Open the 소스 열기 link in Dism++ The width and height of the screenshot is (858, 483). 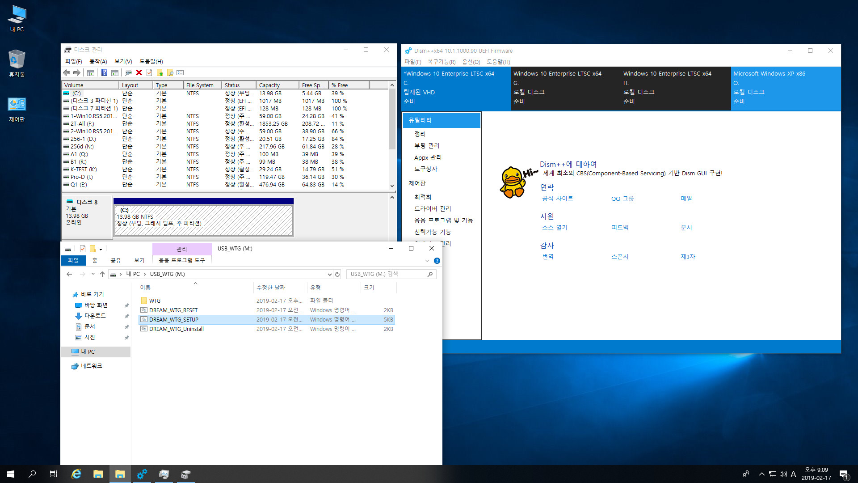coord(555,228)
